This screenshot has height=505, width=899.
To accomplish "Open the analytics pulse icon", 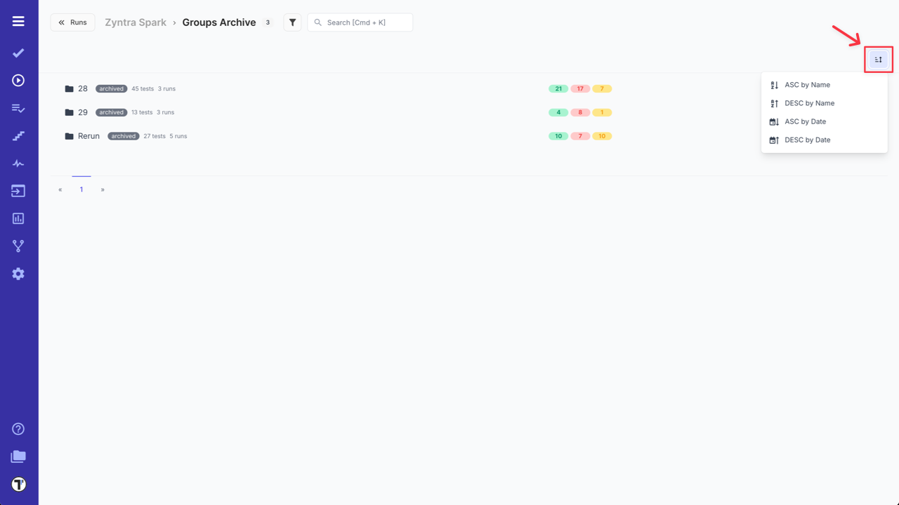I will (18, 163).
